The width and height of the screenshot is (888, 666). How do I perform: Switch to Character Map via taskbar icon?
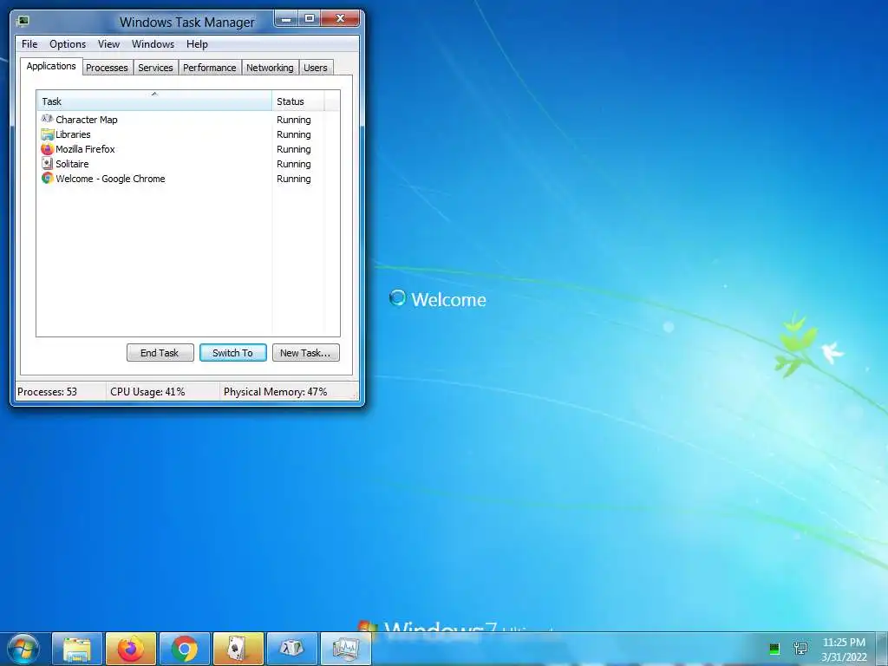coord(291,649)
